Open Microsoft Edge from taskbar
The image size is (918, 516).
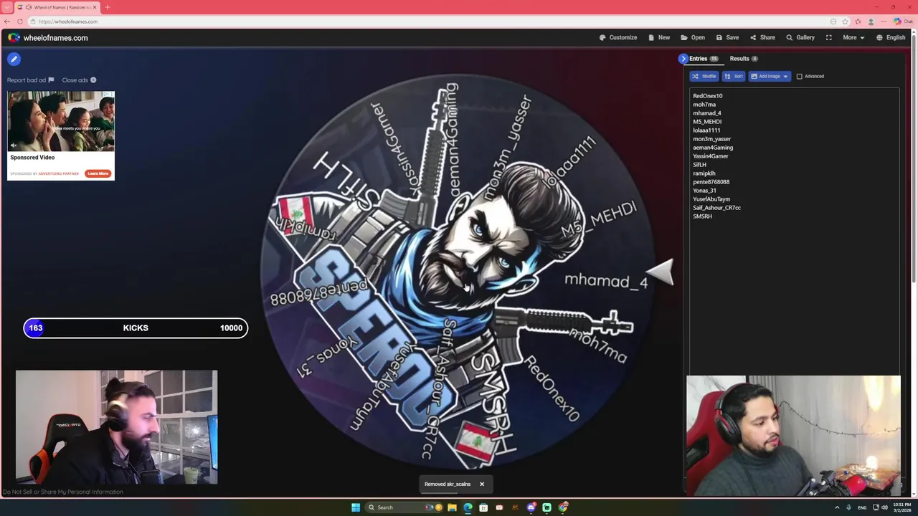[x=468, y=507]
